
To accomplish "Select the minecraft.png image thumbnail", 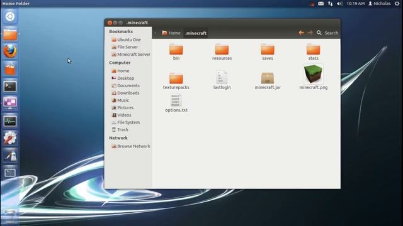I will [314, 74].
